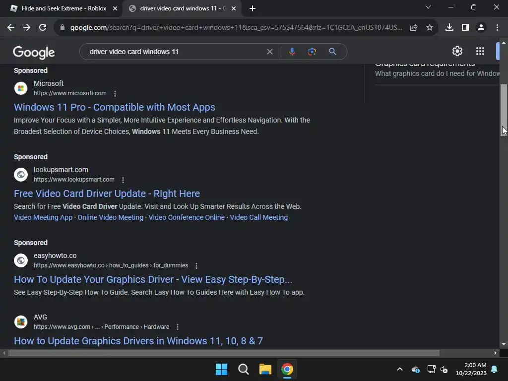Viewport: 508px width, 381px height.
Task: Open How to Update Graphics Drivers AVG link
Action: tap(138, 341)
